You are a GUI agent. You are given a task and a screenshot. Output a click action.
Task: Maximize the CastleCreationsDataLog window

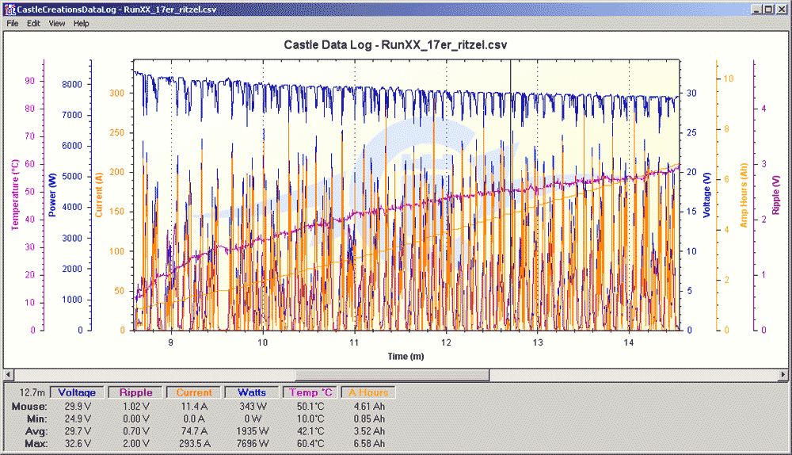pyautogui.click(x=767, y=9)
